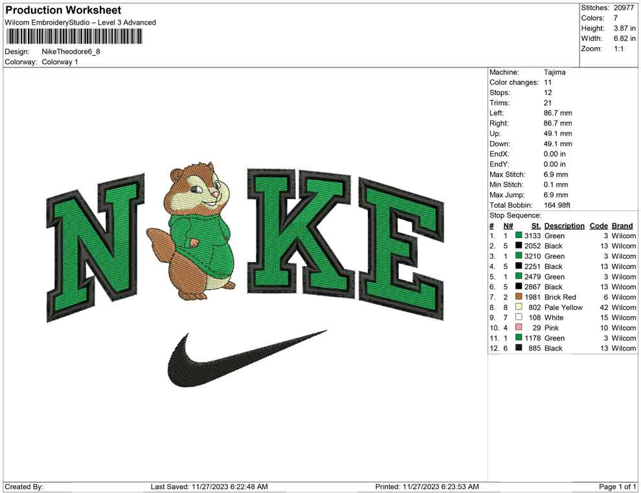Click 'Page 1 of 1' in footer
Screen dimensions: 641x493
point(617,487)
